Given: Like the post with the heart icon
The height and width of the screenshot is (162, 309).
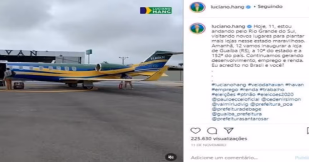Looking at the screenshot, I should pyautogui.click(x=195, y=131).
